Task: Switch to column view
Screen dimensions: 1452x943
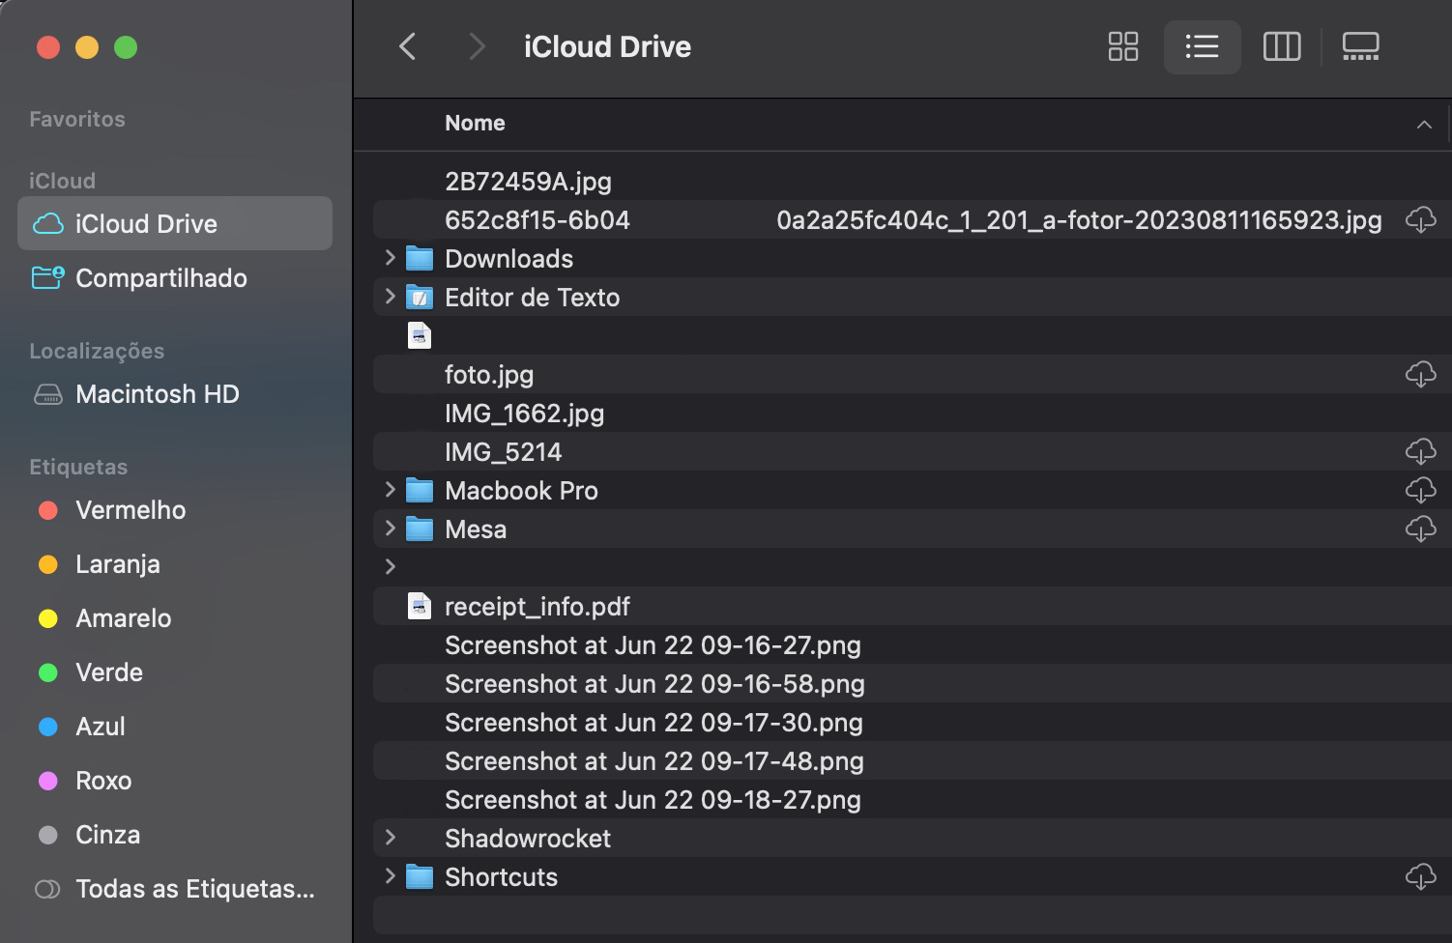Action: 1282,46
